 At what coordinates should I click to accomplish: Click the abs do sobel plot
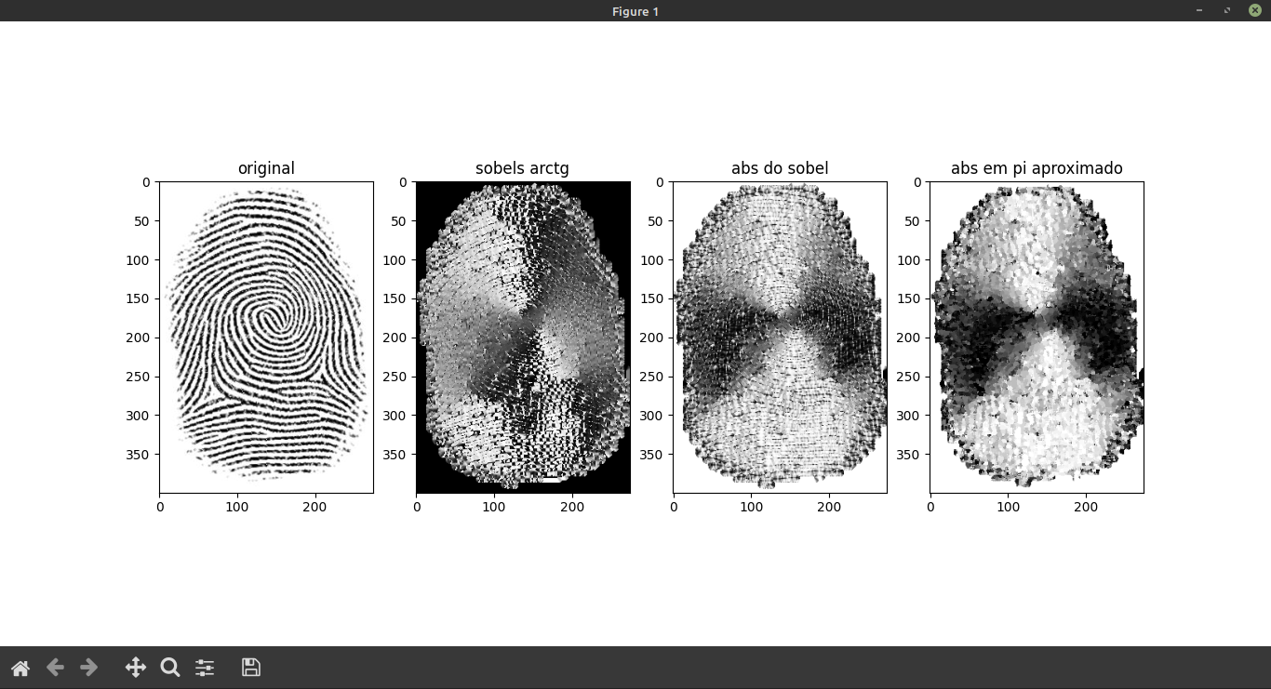(780, 337)
